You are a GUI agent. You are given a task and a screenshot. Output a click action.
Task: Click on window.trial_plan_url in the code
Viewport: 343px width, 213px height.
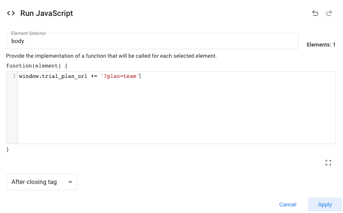click(53, 76)
